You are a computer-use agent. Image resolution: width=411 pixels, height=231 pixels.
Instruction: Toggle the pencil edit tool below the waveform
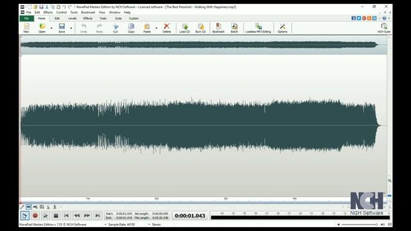coord(22,207)
